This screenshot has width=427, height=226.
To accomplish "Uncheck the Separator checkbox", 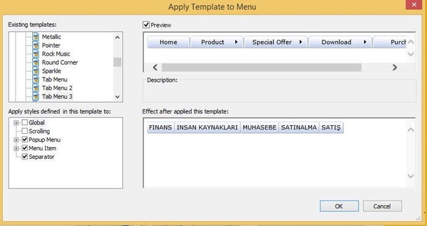I will pos(25,156).
